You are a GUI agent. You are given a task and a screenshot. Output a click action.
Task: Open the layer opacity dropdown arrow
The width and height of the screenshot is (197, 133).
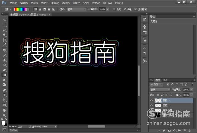pos(191,90)
